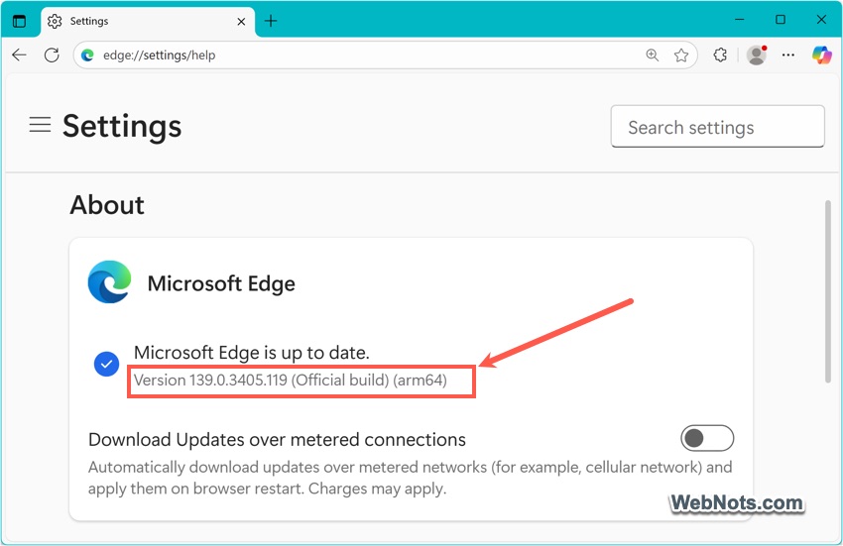The image size is (843, 546).
Task: Launch the Copilot icon
Action: (x=821, y=55)
